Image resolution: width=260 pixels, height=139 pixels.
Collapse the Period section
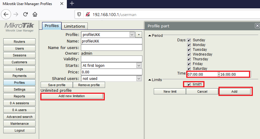[x=150, y=35]
